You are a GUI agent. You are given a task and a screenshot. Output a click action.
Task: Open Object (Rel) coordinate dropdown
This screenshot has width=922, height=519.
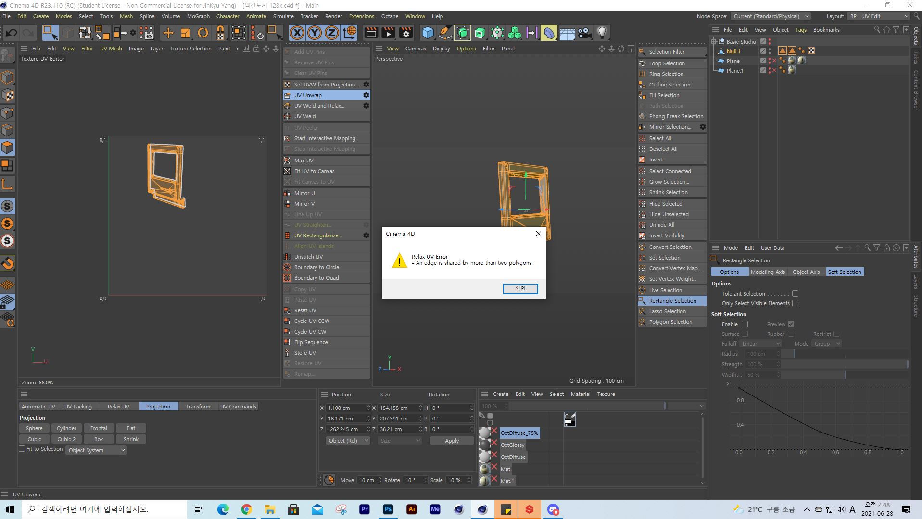tap(348, 441)
